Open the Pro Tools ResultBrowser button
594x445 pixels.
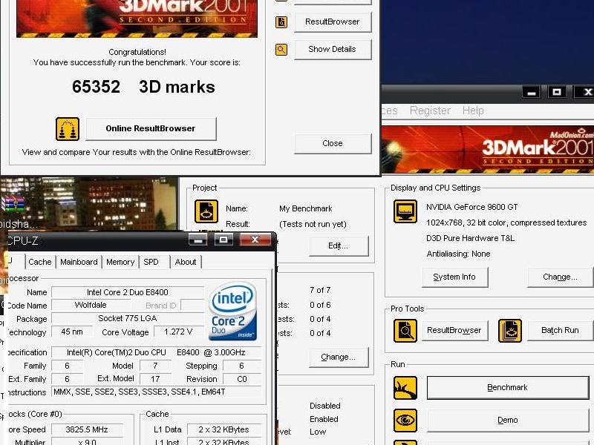click(x=454, y=330)
